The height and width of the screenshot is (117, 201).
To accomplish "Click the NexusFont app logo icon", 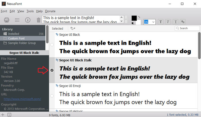I will (4, 4).
